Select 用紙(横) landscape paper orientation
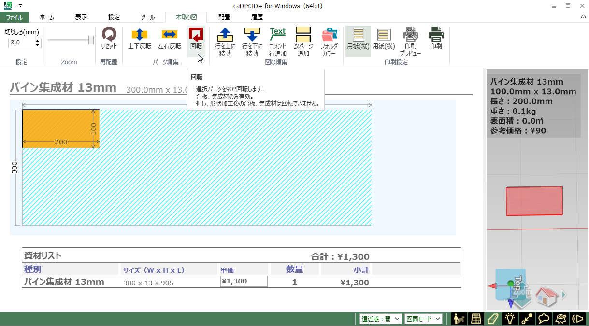The height and width of the screenshot is (326, 589). [x=384, y=39]
